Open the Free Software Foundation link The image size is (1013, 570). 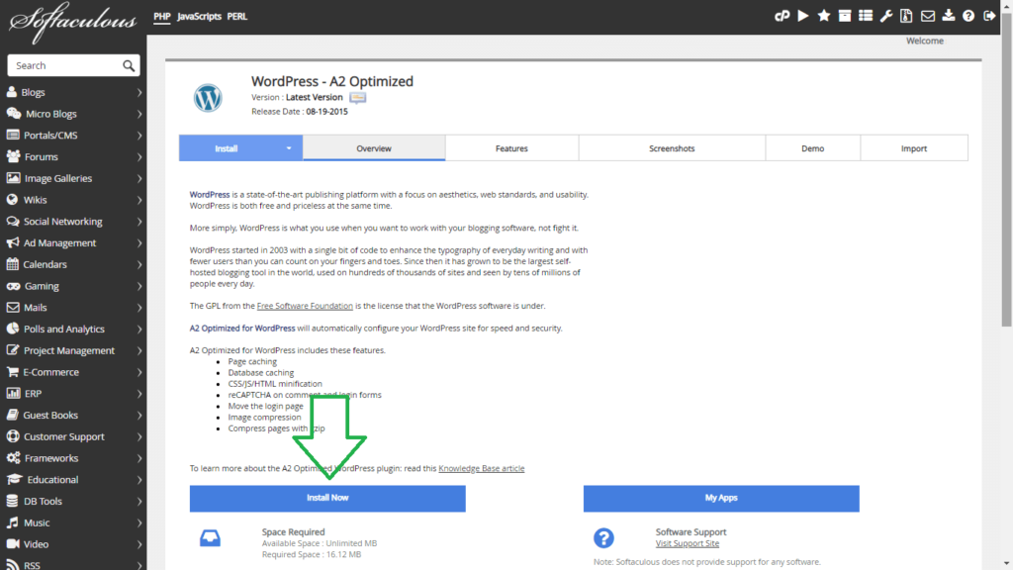305,306
